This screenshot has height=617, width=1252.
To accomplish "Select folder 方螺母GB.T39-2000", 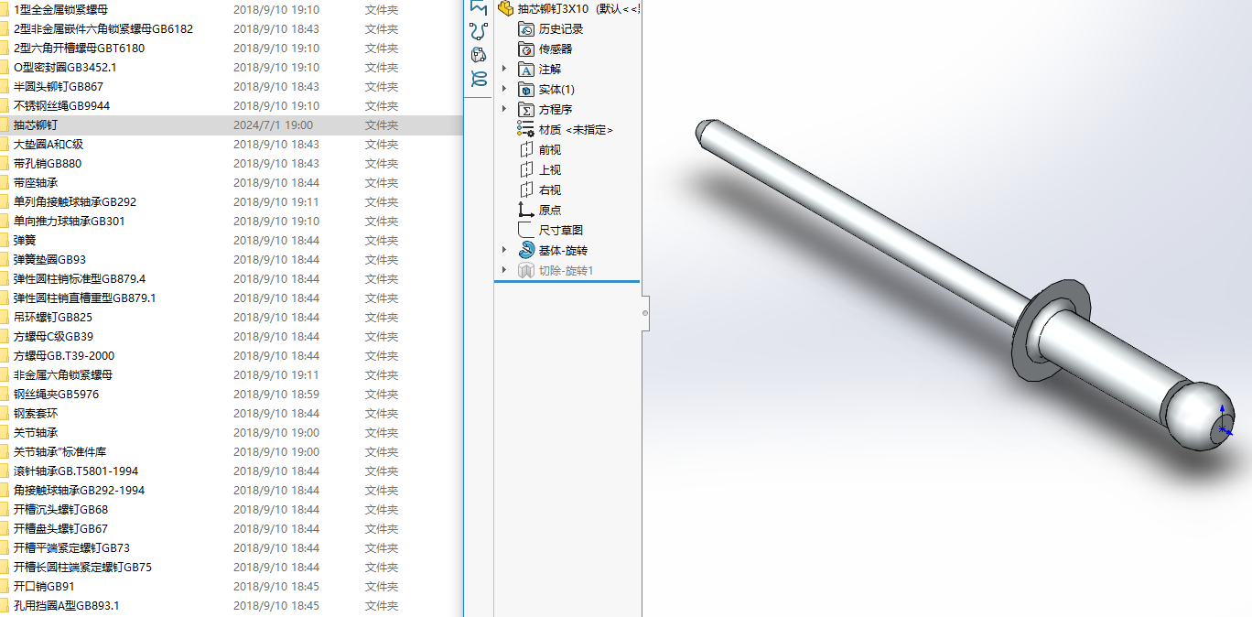I will point(64,356).
